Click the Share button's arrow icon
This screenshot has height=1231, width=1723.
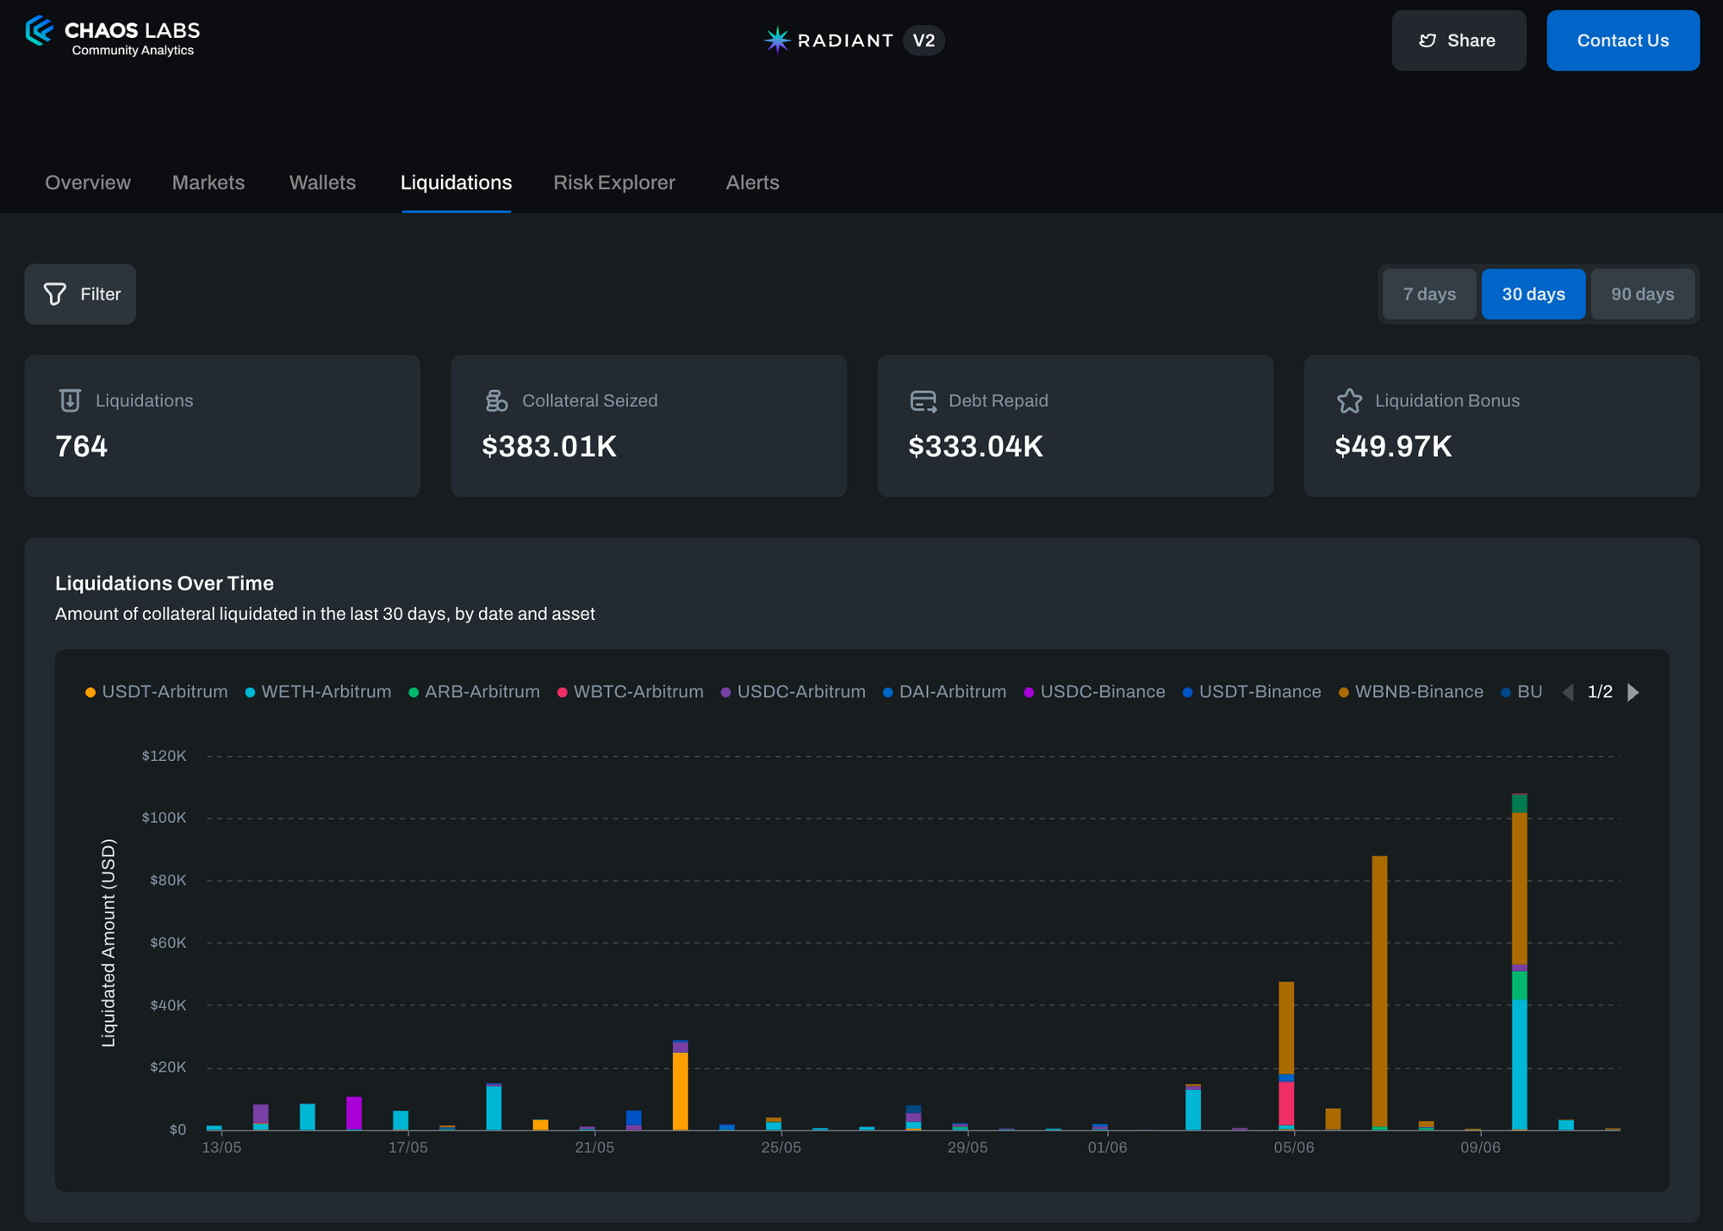click(1428, 40)
